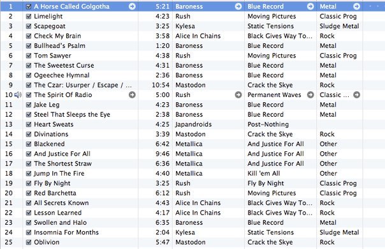Disable the Red Barchetta checkbox

pyautogui.click(x=29, y=193)
